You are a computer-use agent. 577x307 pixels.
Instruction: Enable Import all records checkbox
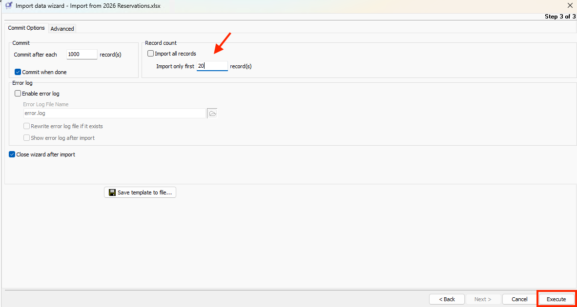[x=151, y=54]
